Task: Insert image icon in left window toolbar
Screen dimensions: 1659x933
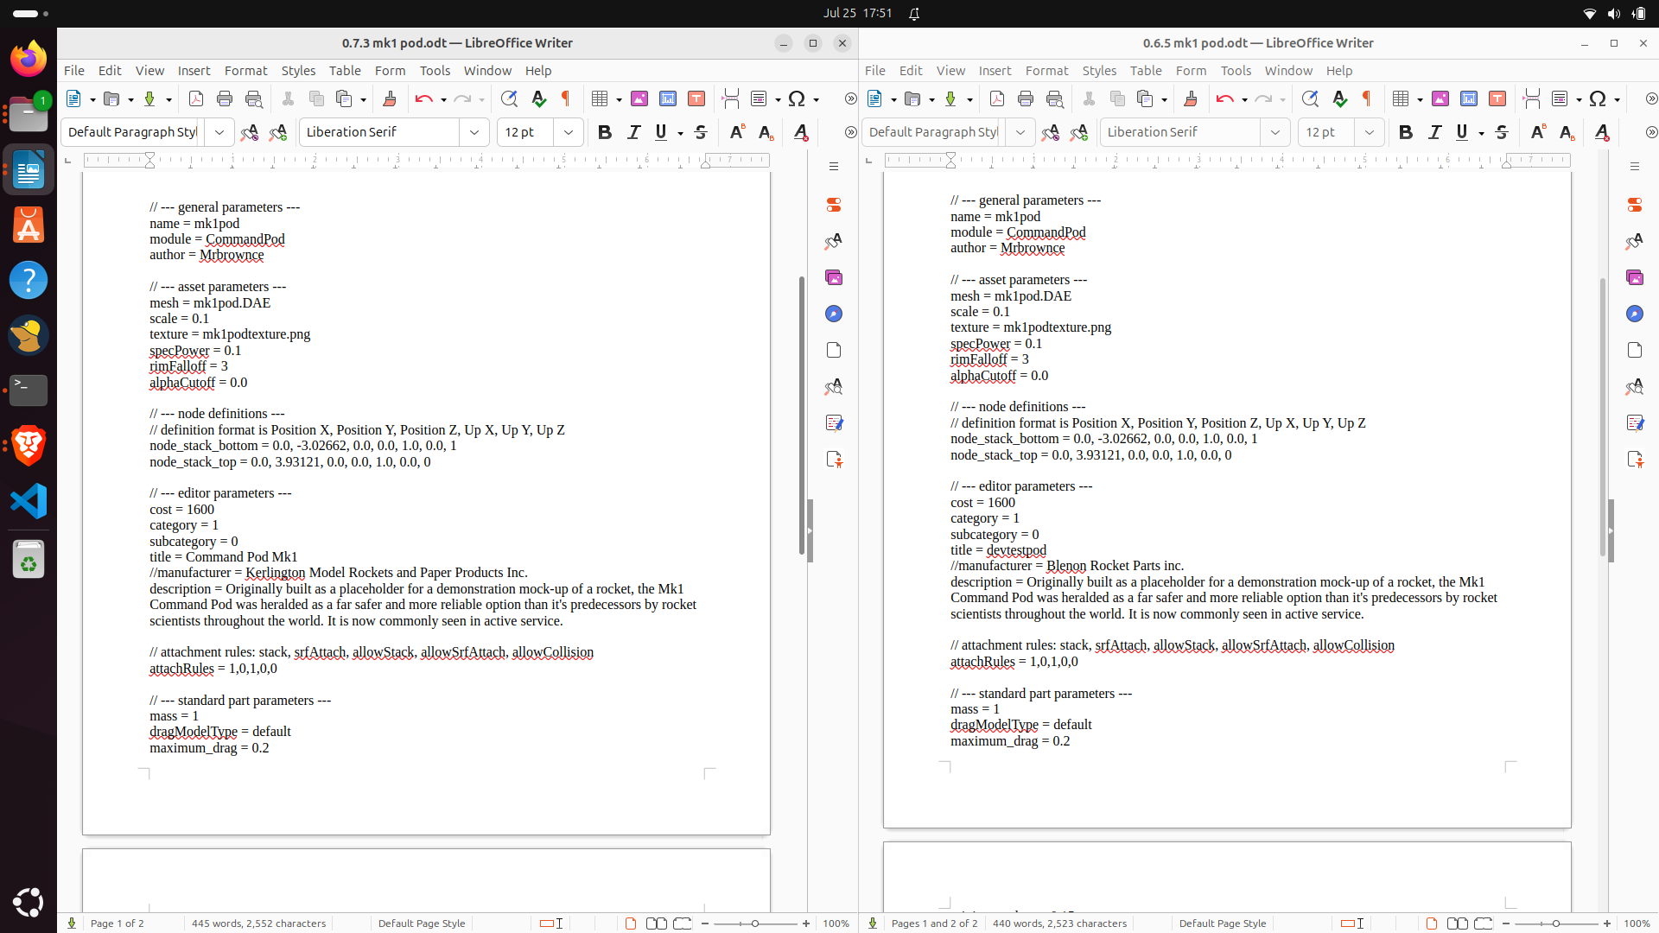Action: click(639, 98)
